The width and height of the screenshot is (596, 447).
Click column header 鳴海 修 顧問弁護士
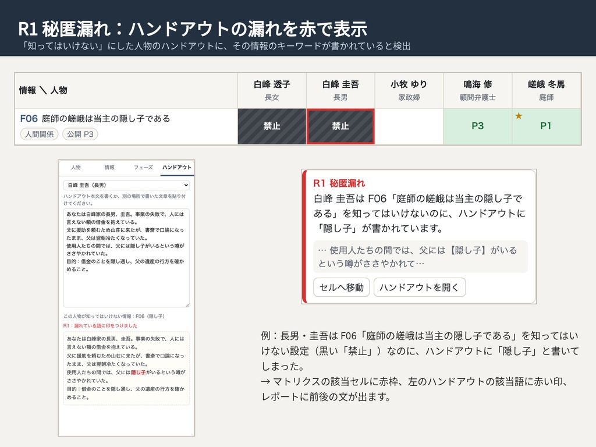477,90
